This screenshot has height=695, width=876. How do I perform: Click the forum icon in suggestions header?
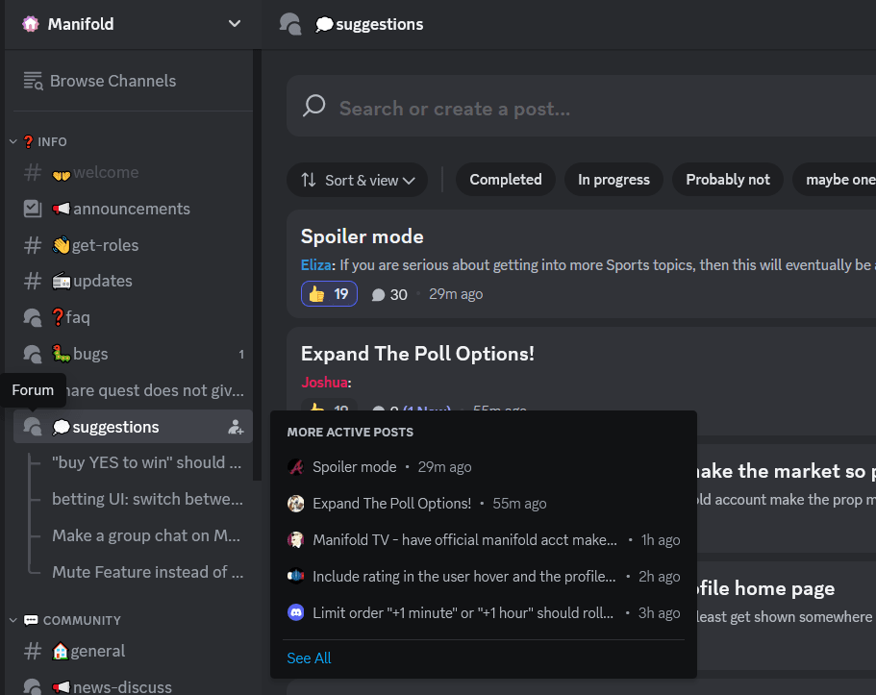tap(290, 24)
